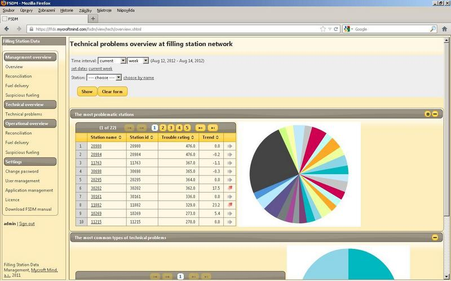451x281 pixels.
Task: Go to next page of stations table
Action: 200,128
